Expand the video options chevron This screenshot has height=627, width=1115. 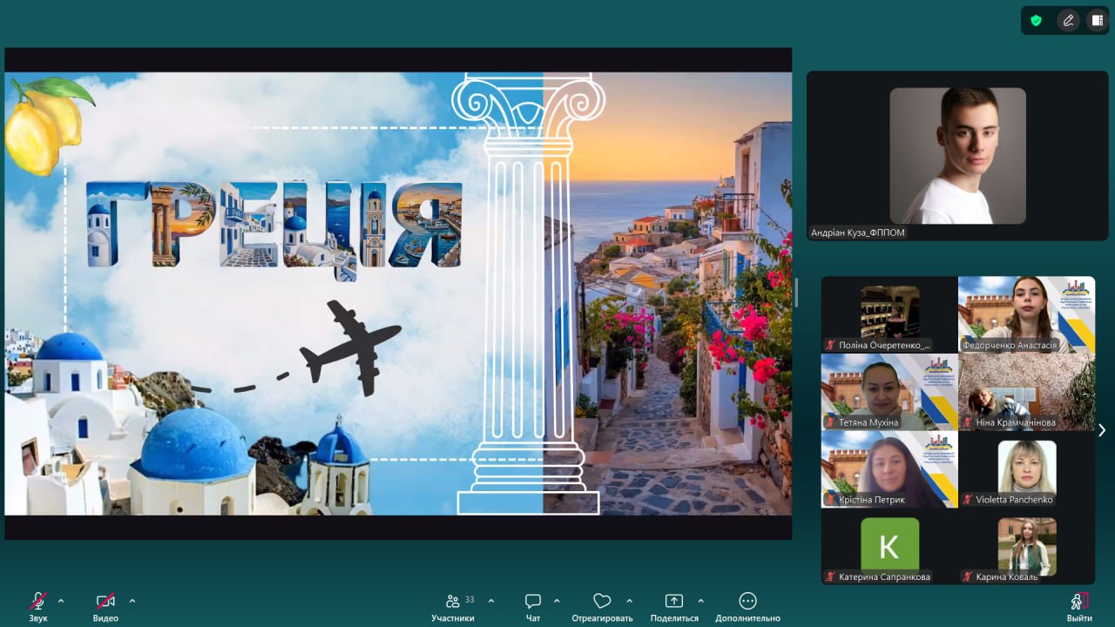point(132,601)
